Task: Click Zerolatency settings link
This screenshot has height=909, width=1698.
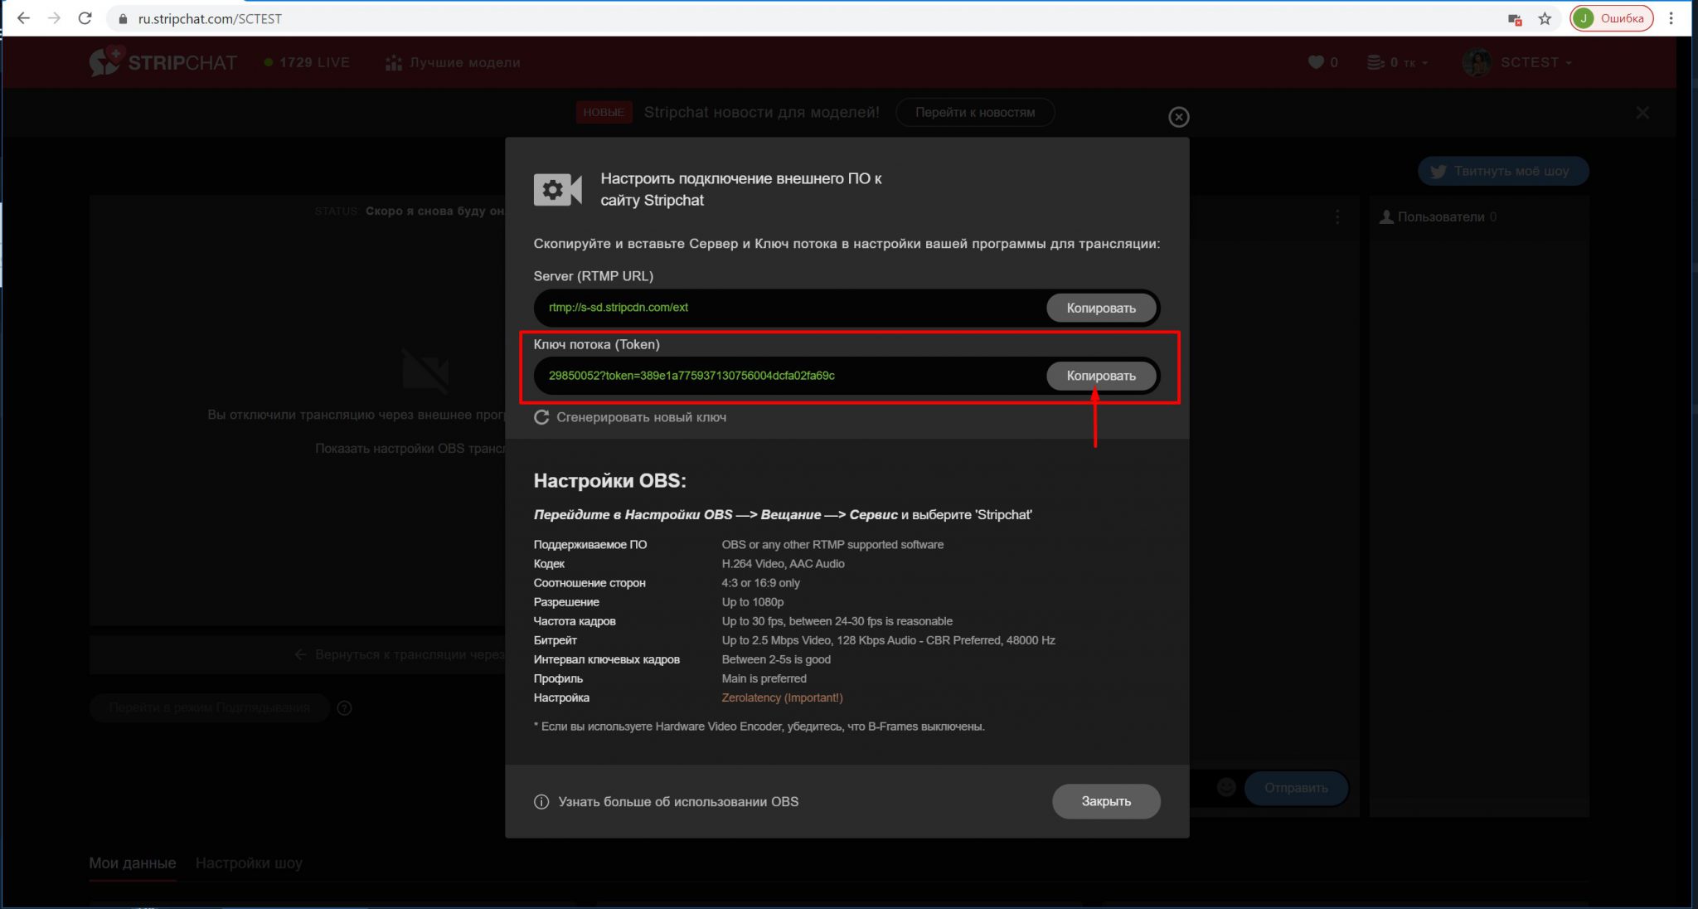Action: (x=782, y=698)
